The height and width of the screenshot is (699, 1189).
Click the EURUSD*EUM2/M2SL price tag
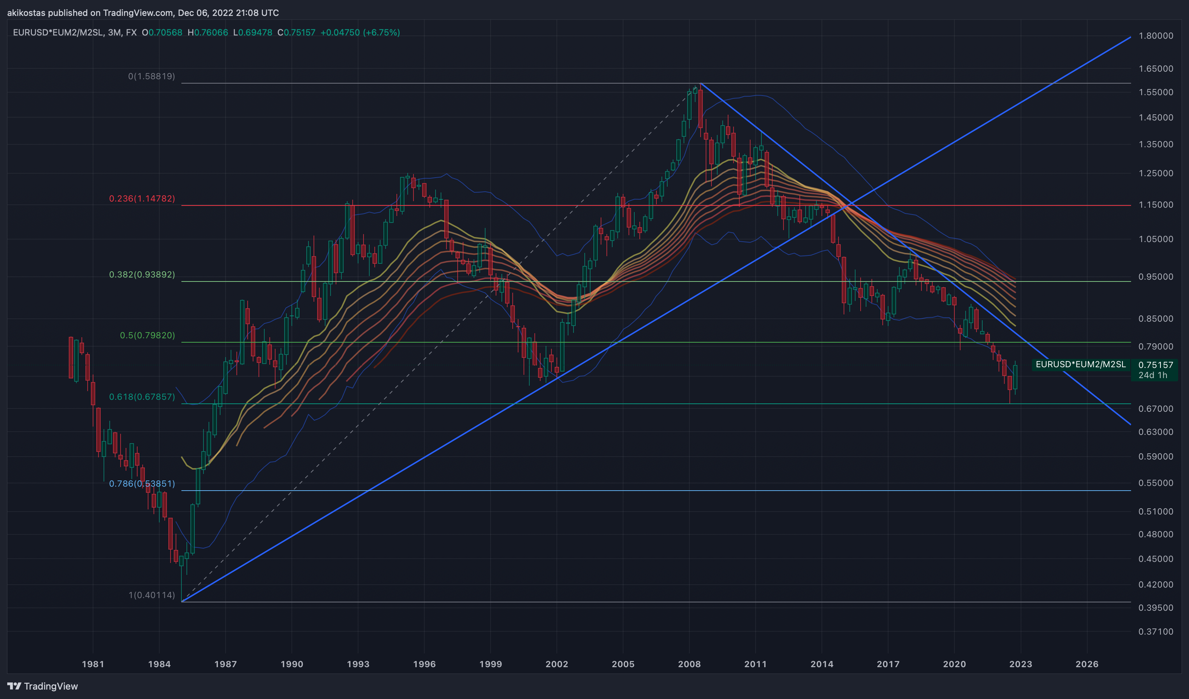(1080, 364)
